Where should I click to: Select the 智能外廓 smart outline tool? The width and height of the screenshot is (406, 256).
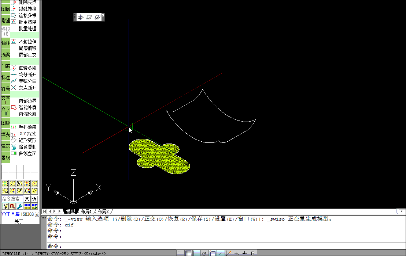click(x=27, y=107)
